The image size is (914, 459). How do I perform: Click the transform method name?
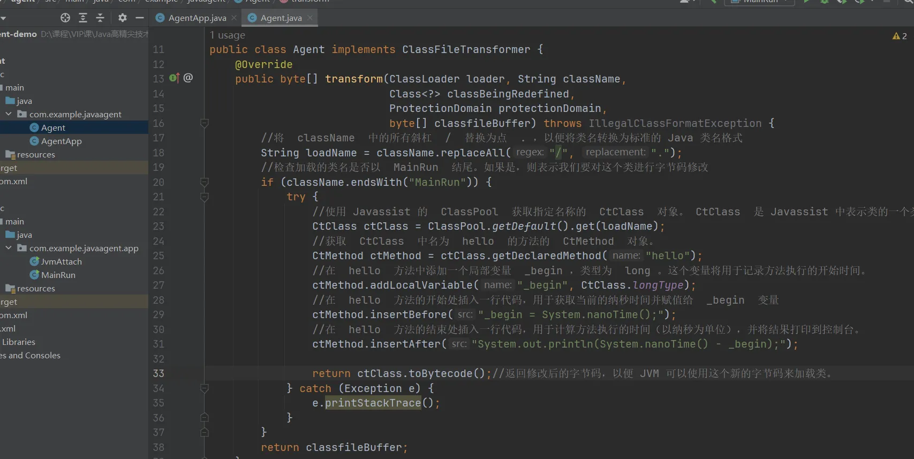(x=354, y=79)
